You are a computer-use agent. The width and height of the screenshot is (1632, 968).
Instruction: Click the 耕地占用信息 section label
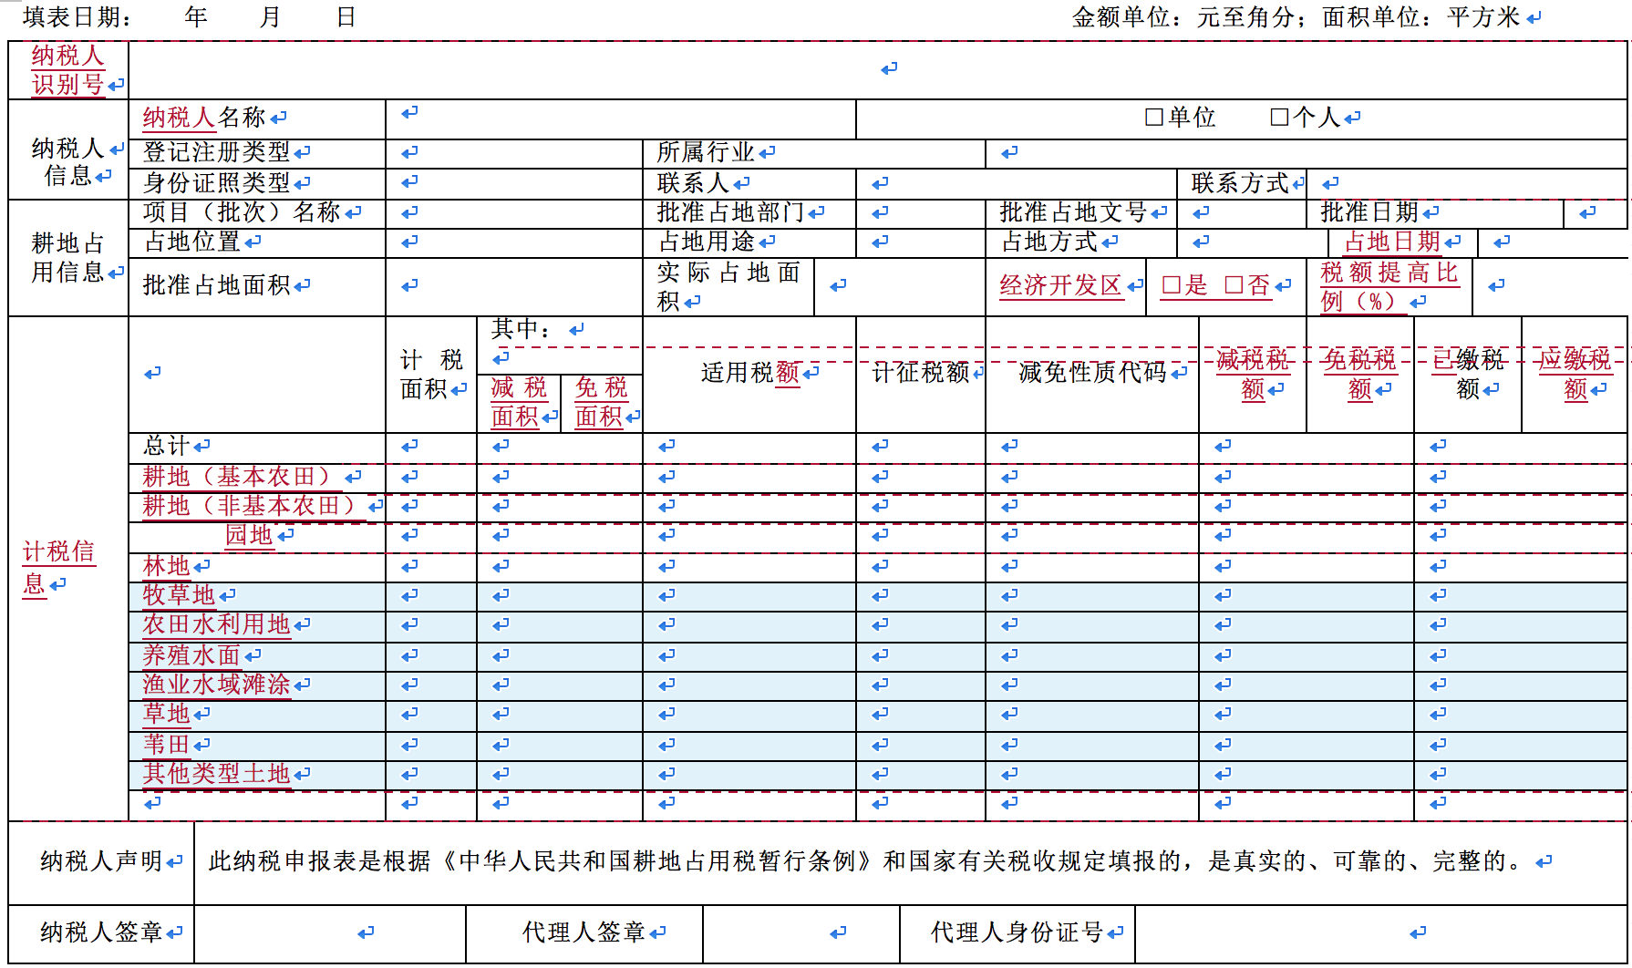tap(68, 258)
